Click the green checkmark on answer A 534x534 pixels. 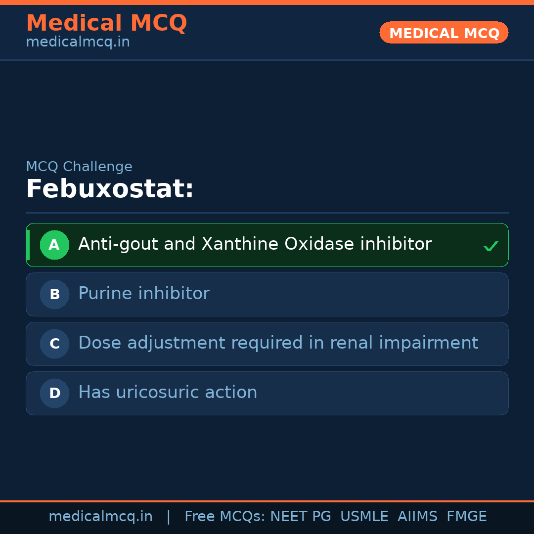click(490, 246)
